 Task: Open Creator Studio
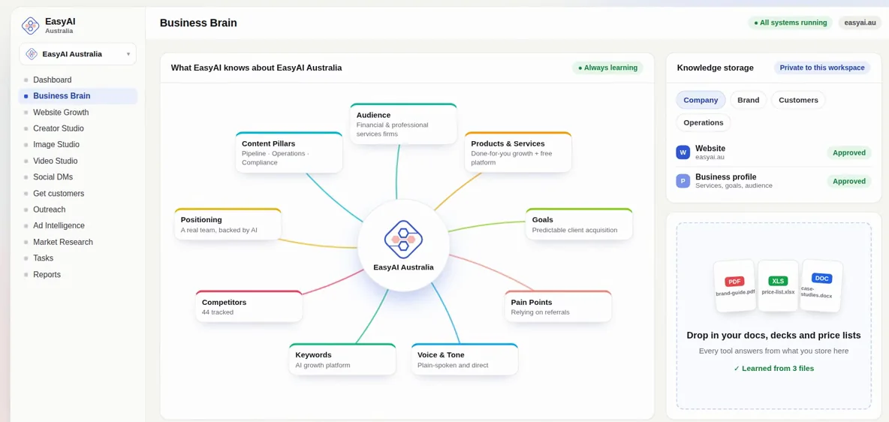[77, 128]
